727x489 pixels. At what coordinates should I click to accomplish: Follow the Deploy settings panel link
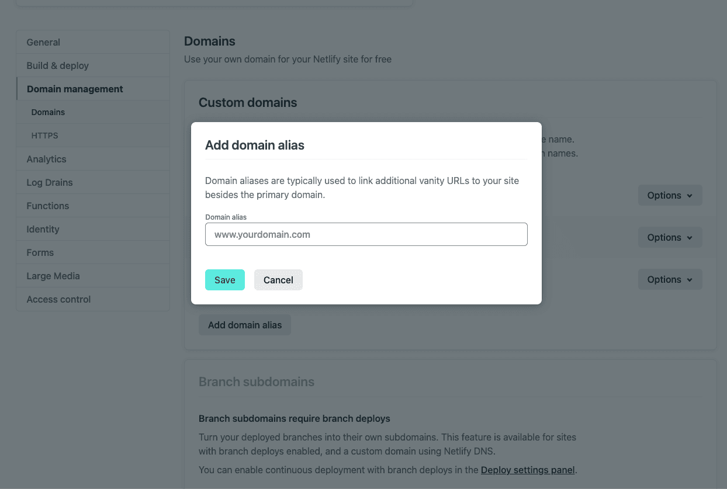pyautogui.click(x=528, y=470)
